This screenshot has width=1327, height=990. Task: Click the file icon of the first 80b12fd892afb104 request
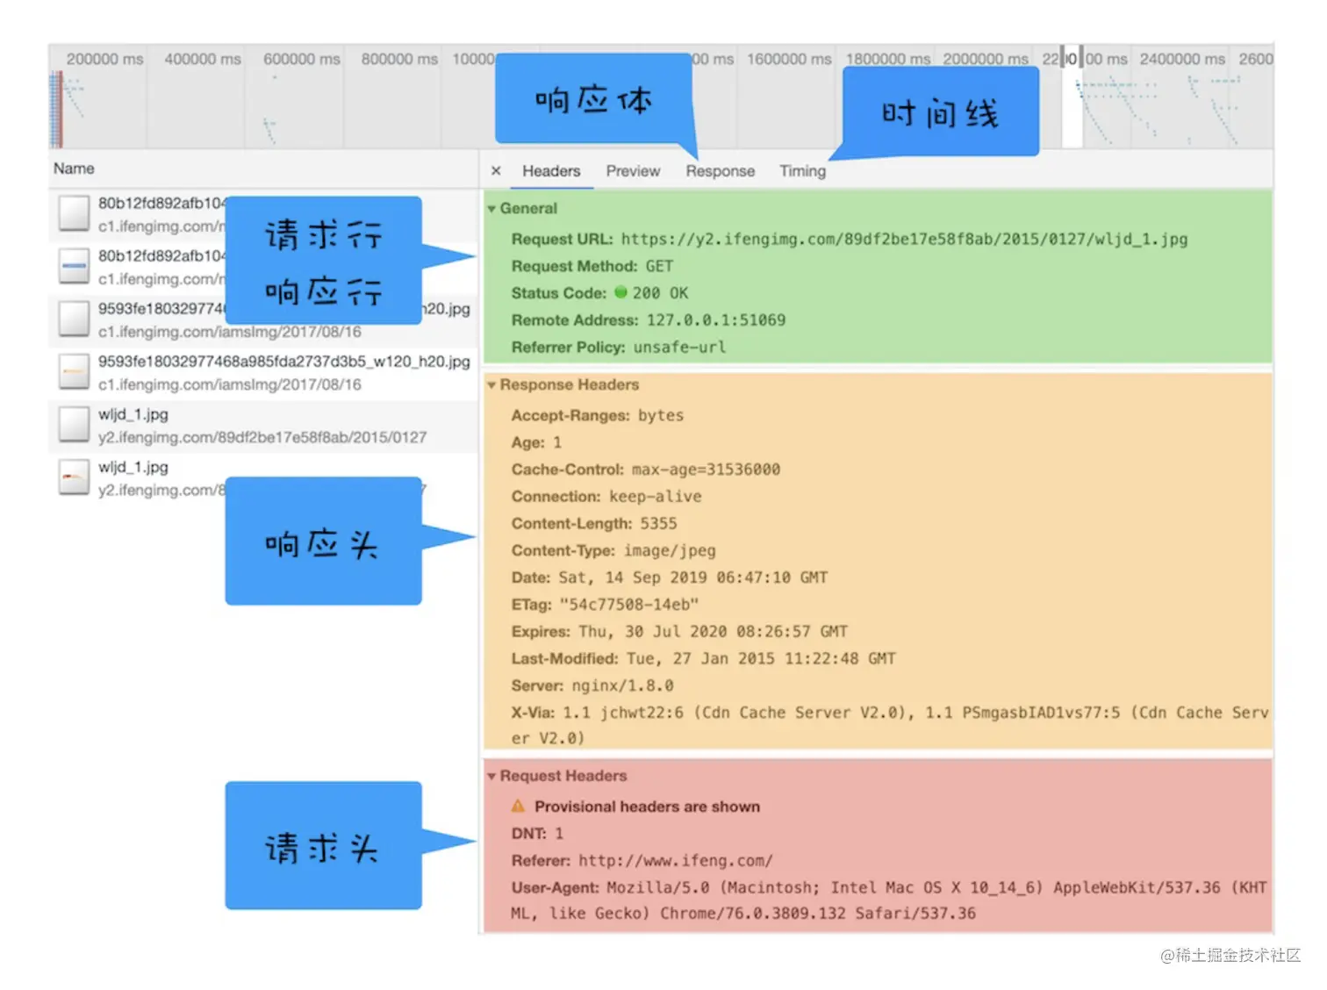click(x=73, y=214)
